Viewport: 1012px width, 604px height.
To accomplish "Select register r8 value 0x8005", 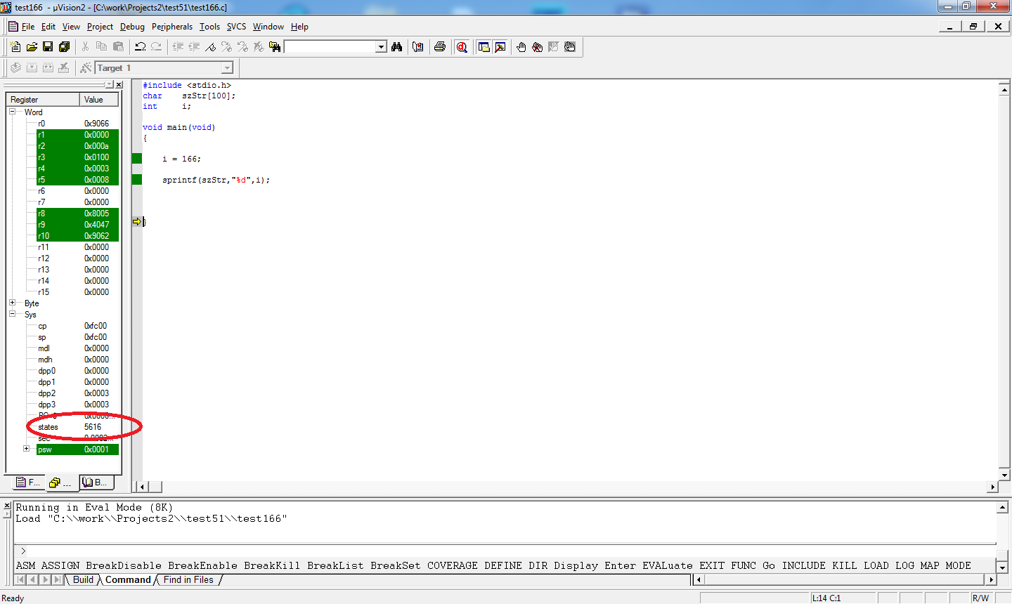I will point(96,213).
